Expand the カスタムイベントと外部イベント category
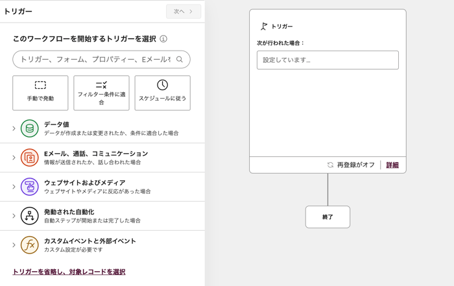The image size is (454, 286). coord(14,245)
